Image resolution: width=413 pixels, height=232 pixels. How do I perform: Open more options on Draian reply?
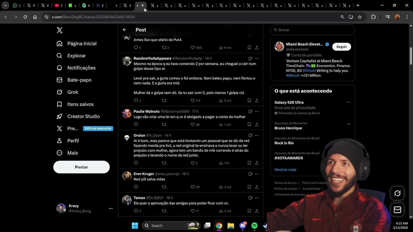pos(257,135)
